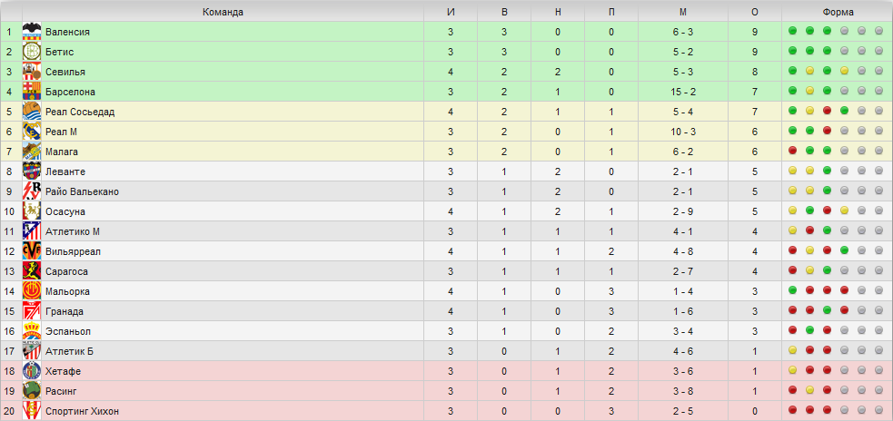Image resolution: width=893 pixels, height=421 pixels.
Task: Sort table by О points column header
Action: pyautogui.click(x=755, y=12)
